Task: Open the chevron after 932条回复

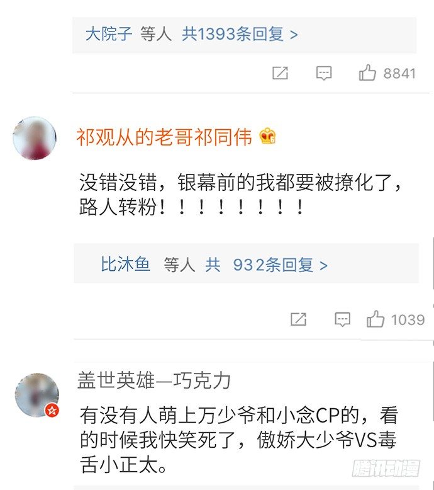Action: [x=323, y=266]
